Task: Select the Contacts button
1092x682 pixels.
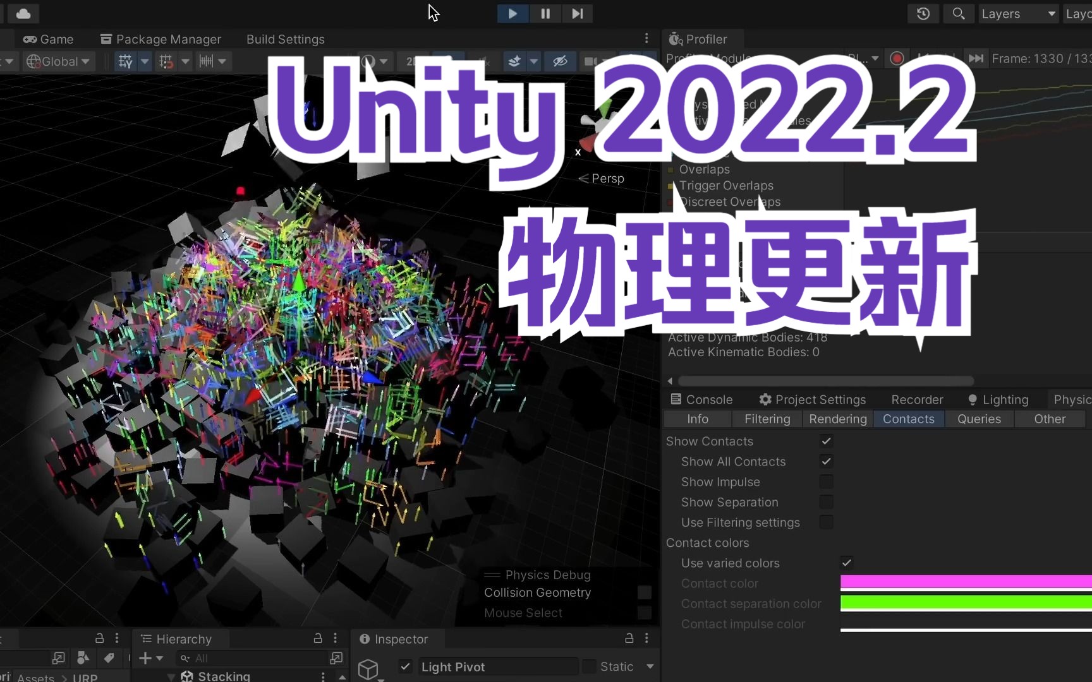Action: click(x=909, y=419)
